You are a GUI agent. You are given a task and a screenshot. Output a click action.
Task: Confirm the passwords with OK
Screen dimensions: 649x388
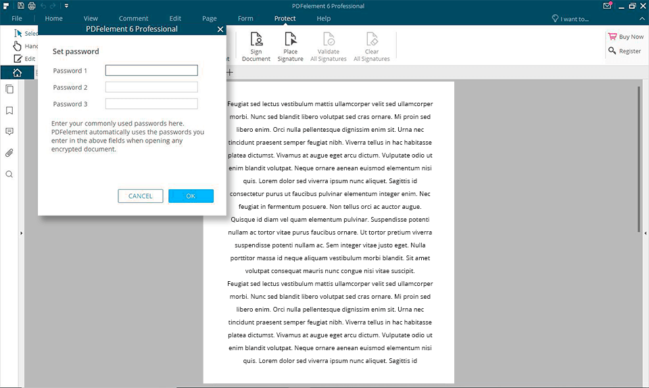point(191,196)
